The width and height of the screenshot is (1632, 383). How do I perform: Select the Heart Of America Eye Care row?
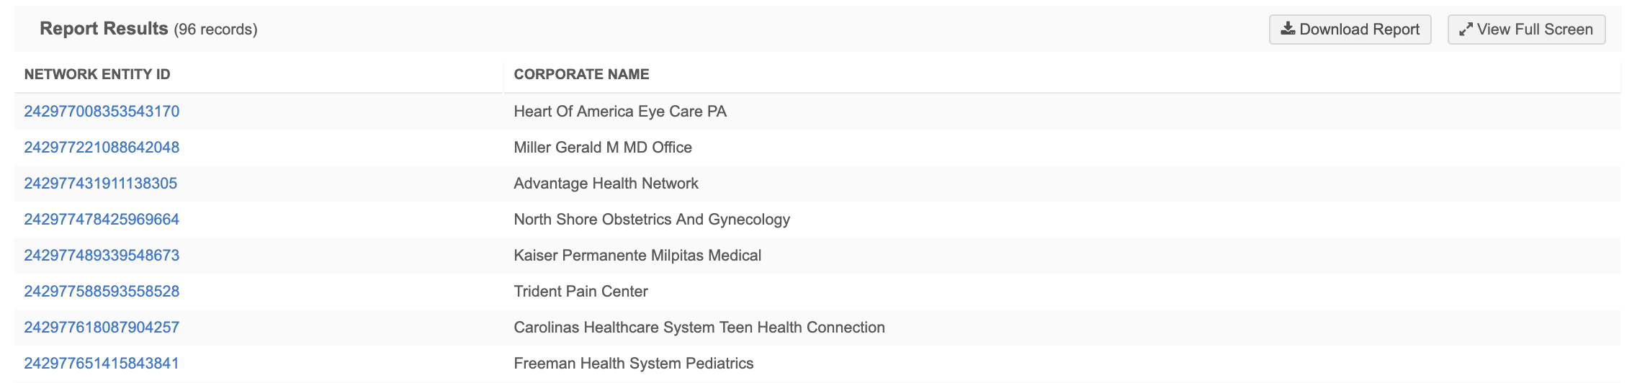(620, 112)
